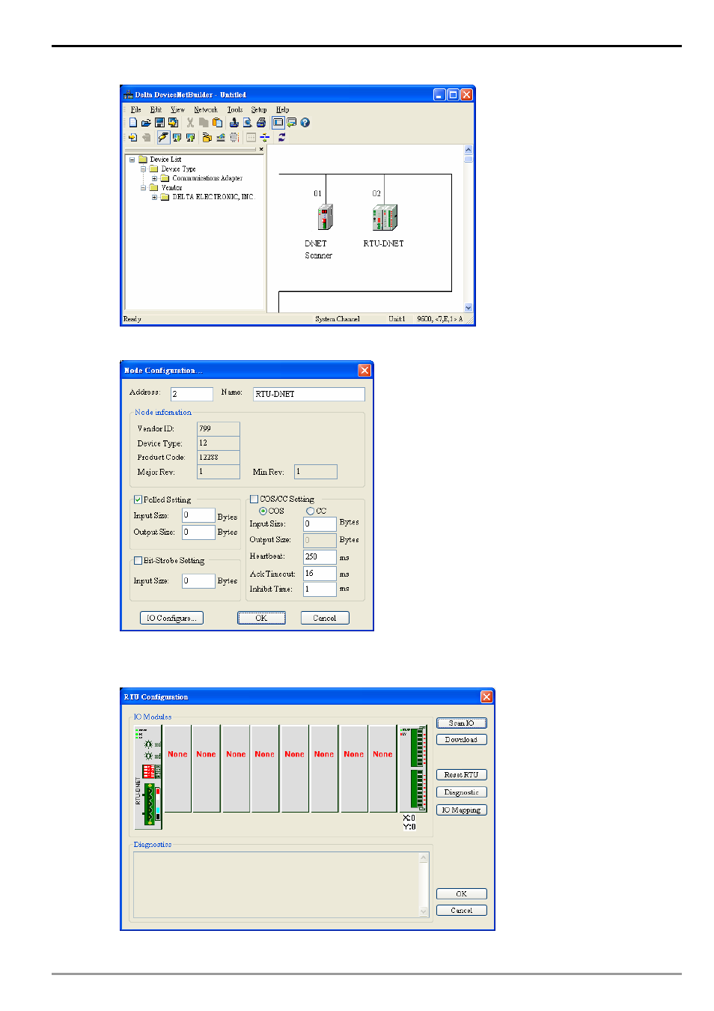
Task: Click the Name field containing RTU-DNET
Action: 308,394
